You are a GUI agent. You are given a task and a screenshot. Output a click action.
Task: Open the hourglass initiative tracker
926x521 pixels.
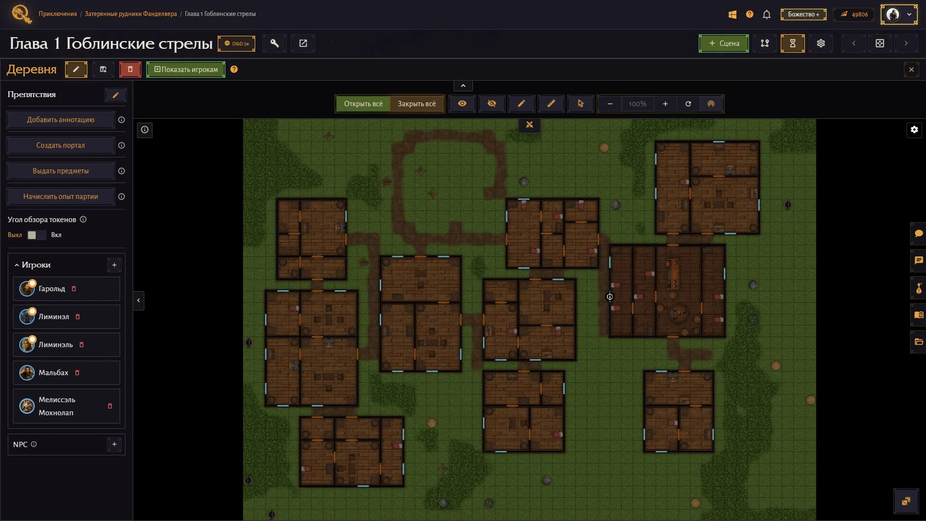point(792,43)
